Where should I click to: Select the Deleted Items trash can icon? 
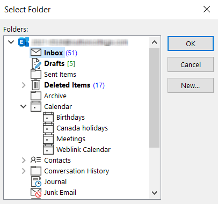pyautogui.click(x=35, y=85)
